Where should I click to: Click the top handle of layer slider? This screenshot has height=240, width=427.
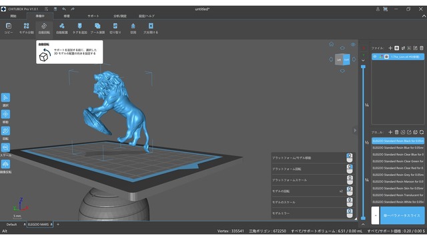(363, 67)
